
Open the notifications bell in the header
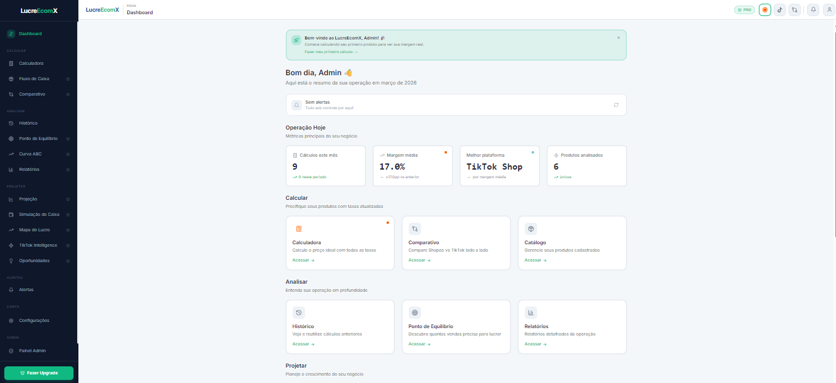(813, 10)
